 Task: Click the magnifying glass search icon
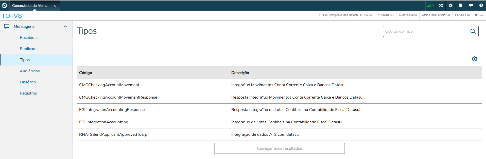click(x=473, y=31)
